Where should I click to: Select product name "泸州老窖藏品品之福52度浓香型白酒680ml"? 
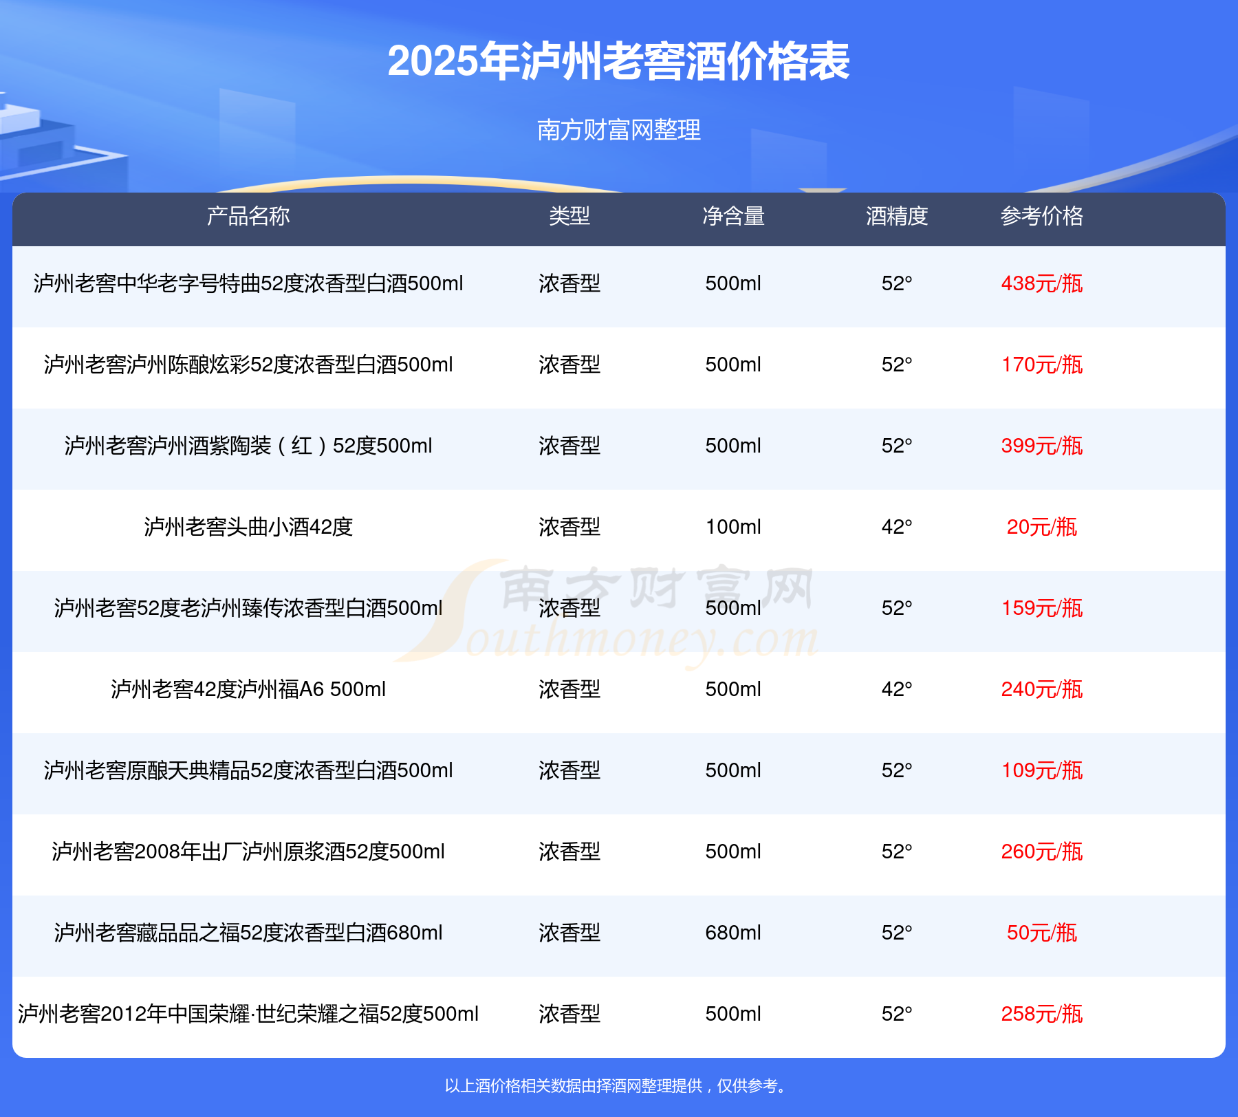[248, 933]
